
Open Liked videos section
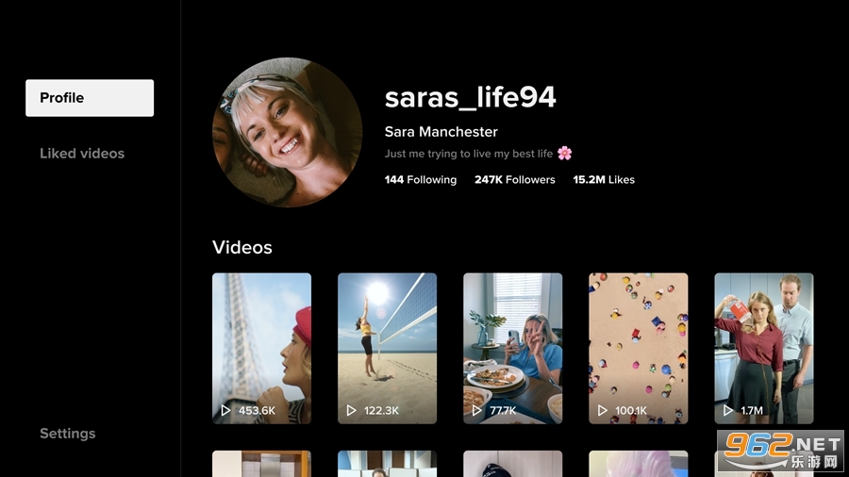(82, 154)
